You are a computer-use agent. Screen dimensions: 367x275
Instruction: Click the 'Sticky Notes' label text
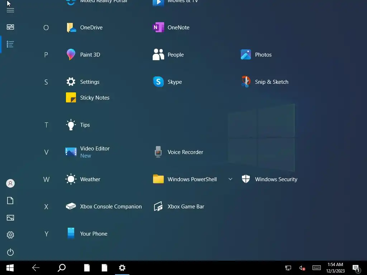[95, 97]
